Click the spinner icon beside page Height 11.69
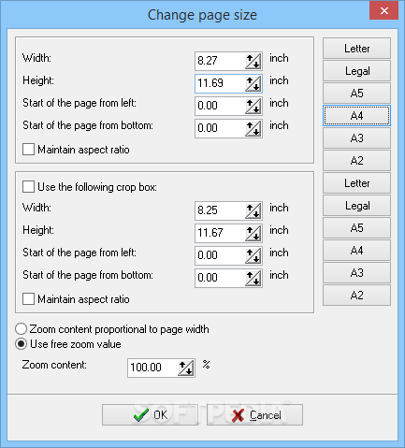Viewport: 405px width, 448px height. pyautogui.click(x=253, y=83)
